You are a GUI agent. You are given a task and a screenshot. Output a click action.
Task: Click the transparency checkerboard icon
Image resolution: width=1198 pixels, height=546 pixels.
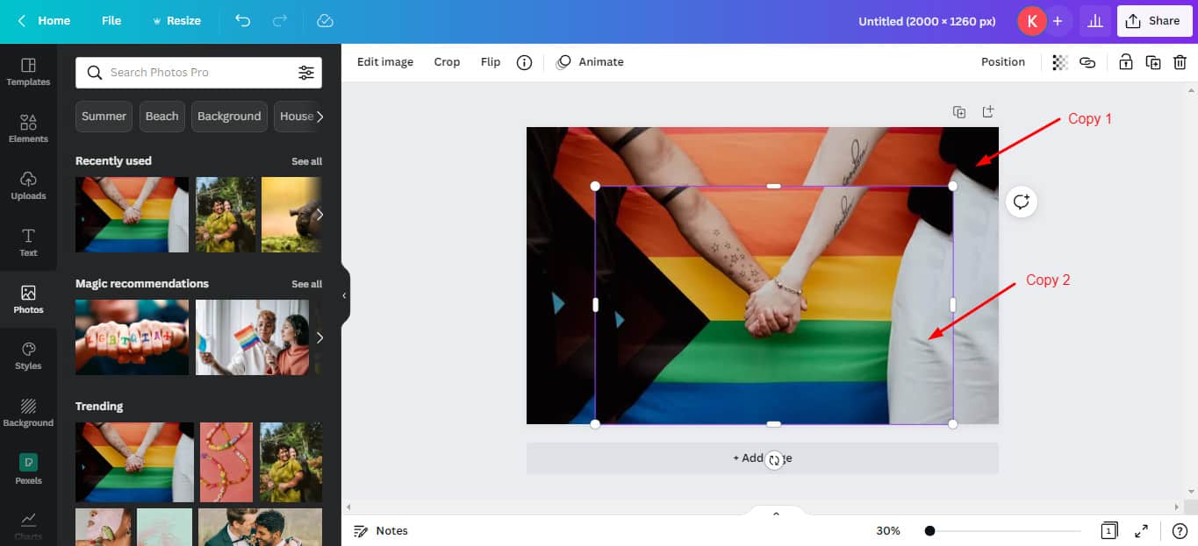click(1060, 62)
